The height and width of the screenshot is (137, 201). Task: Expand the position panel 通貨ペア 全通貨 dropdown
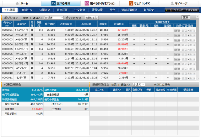(54, 18)
